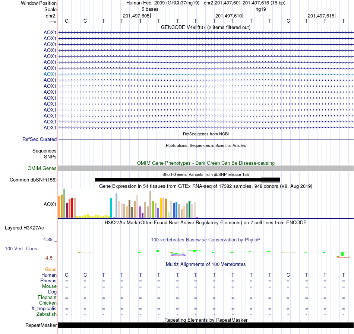
Task: Open the GTEx Gene Expression track title
Action: (x=206, y=186)
